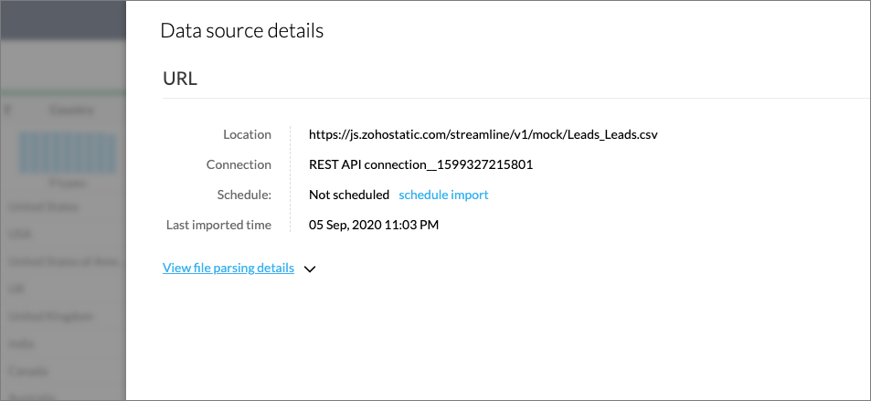Click the schedule import link
The height and width of the screenshot is (401, 871).
[x=443, y=195]
